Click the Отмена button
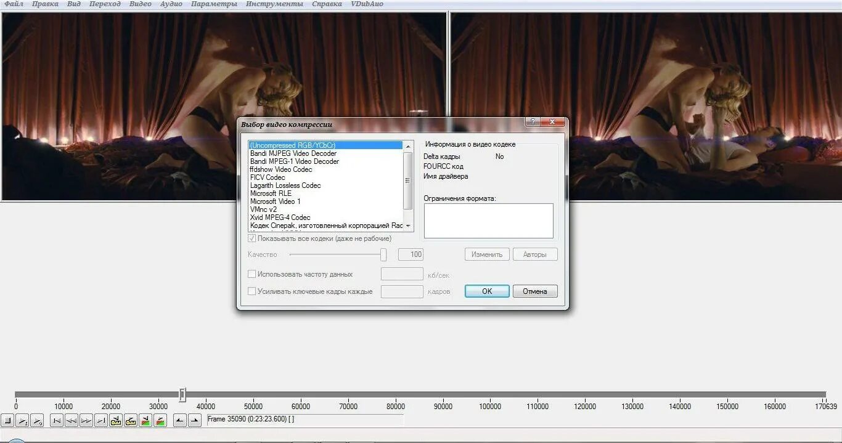This screenshot has height=443, width=842. tap(535, 291)
